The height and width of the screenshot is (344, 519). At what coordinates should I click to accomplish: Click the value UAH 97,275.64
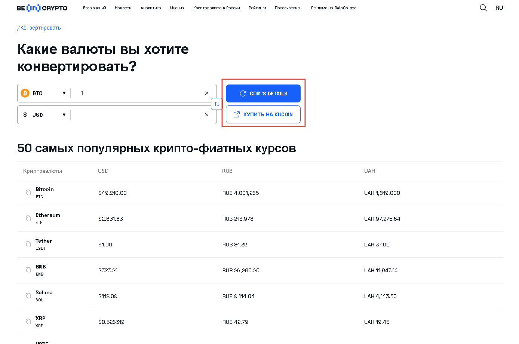pyautogui.click(x=382, y=219)
